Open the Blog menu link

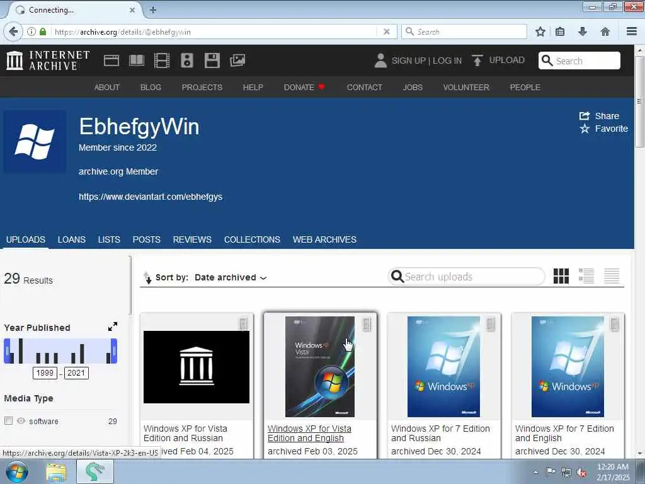151,87
